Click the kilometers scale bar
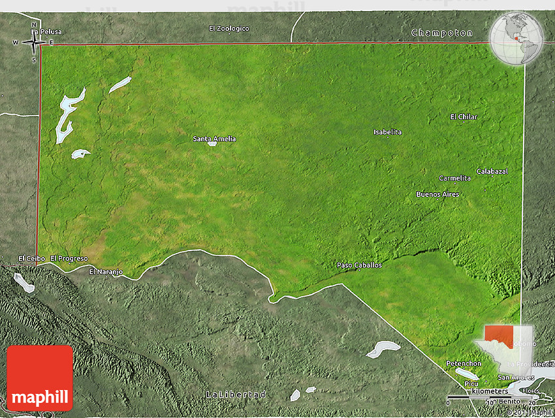Viewport: 555px width, 418px height. tap(491, 397)
